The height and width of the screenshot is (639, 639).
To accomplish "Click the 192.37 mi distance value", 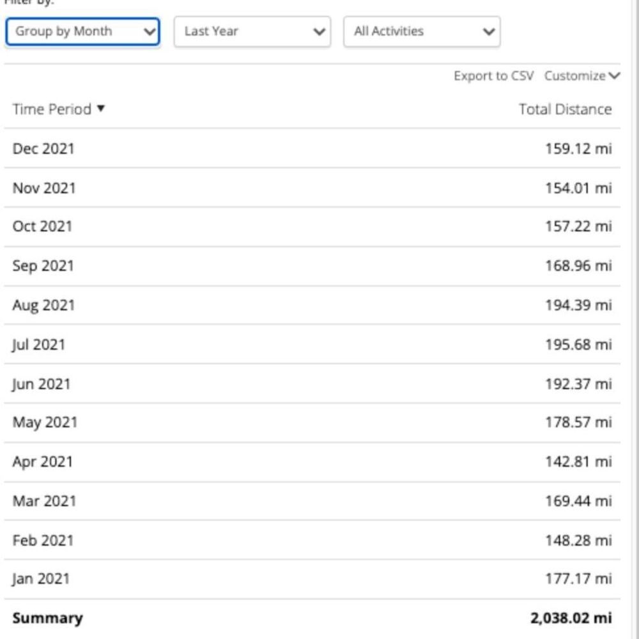I will click(x=579, y=384).
